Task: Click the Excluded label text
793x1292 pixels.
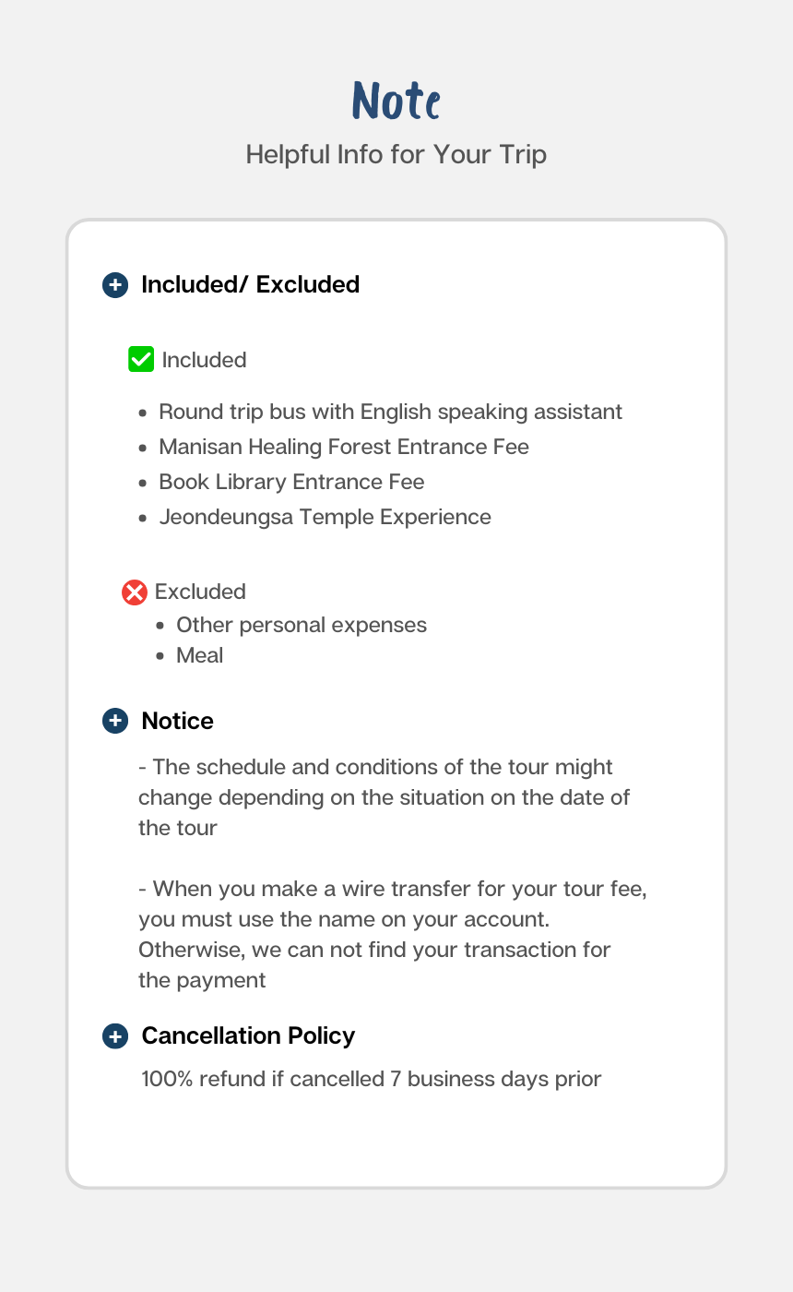Action: (200, 592)
